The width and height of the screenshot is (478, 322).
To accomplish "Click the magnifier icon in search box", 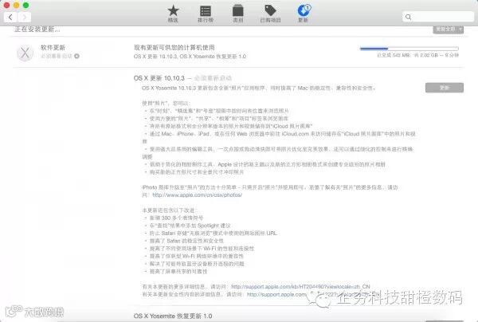I will [409, 17].
